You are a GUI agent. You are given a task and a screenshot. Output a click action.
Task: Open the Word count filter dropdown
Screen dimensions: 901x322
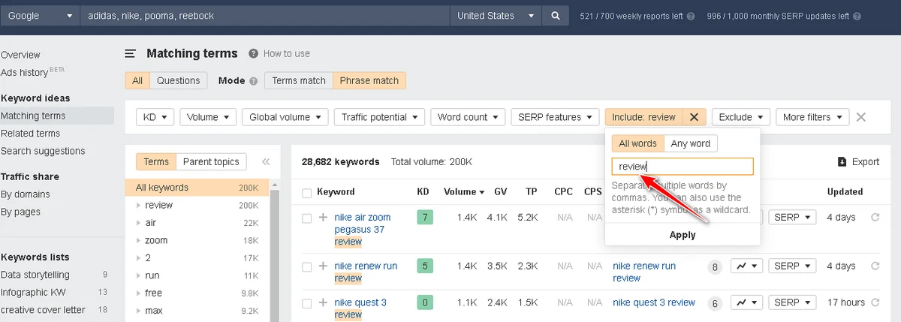(468, 117)
